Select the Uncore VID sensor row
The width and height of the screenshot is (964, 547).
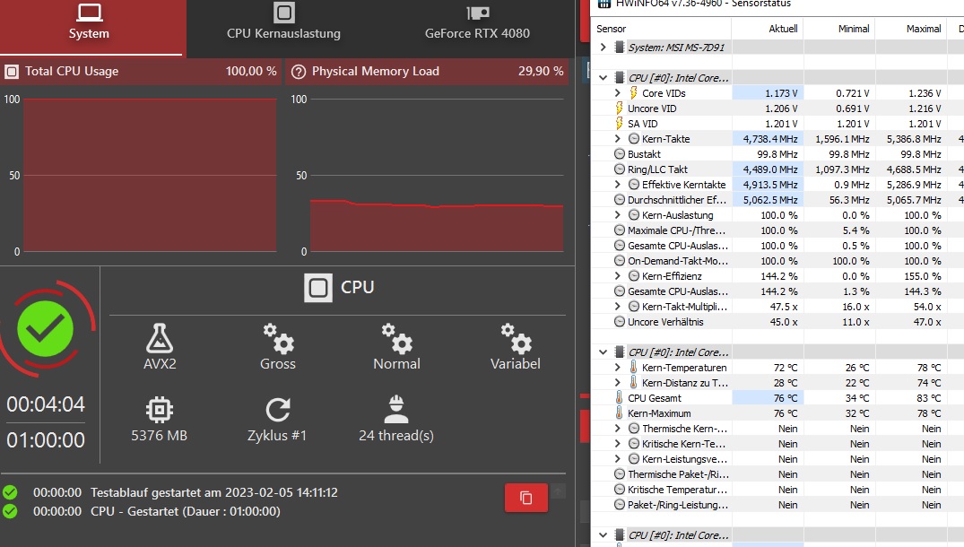coord(777,109)
